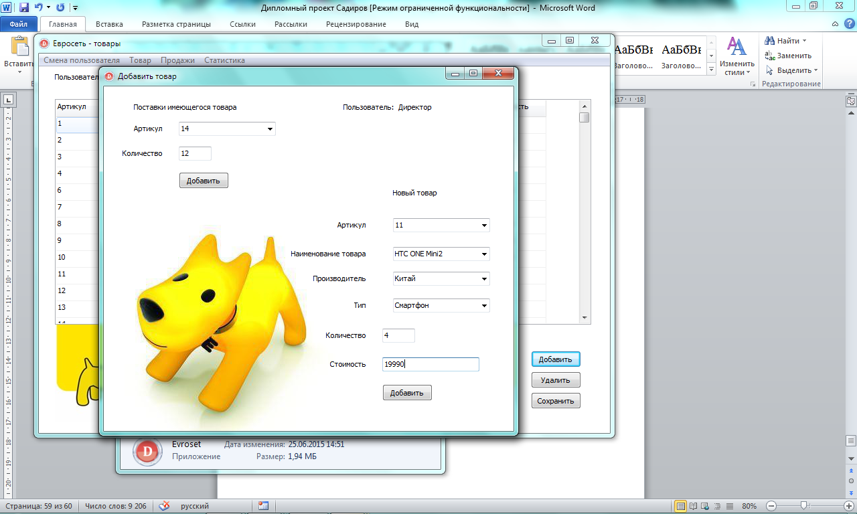Expand the styles gallery with the More arrow
Image resolution: width=857 pixels, height=514 pixels.
(711, 69)
